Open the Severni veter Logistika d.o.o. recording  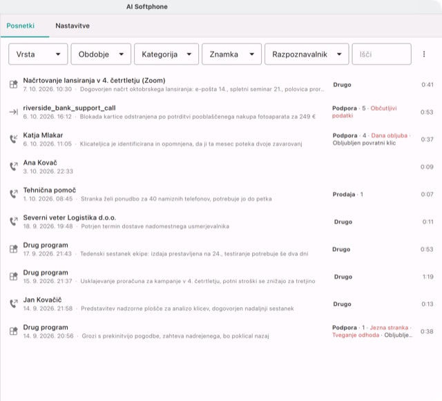pyautogui.click(x=69, y=217)
